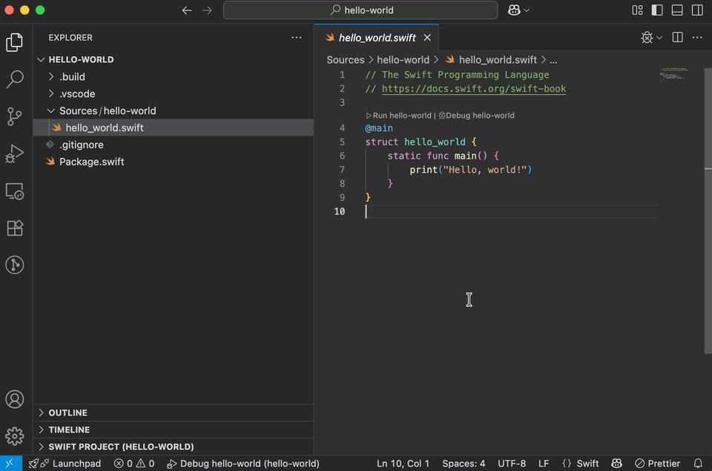Toggle the primary side bar

(x=657, y=10)
